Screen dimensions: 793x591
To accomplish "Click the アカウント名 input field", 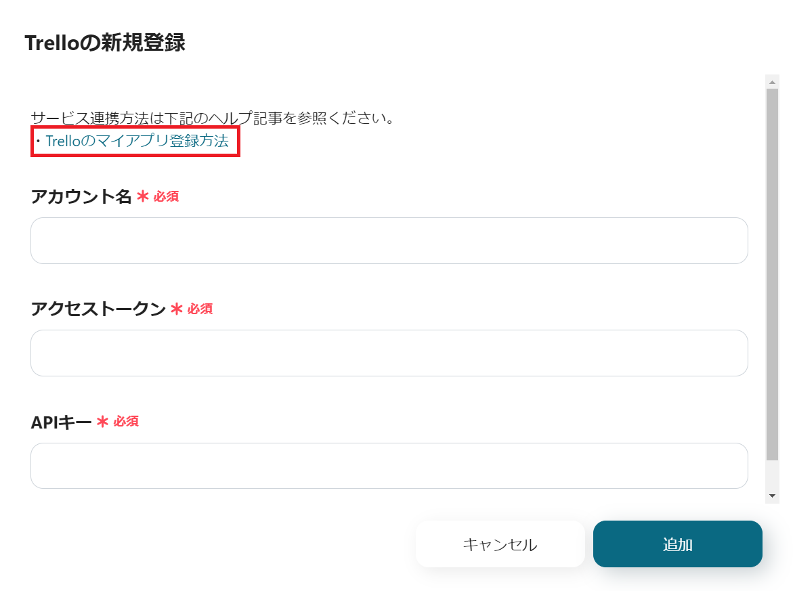I will (389, 240).
